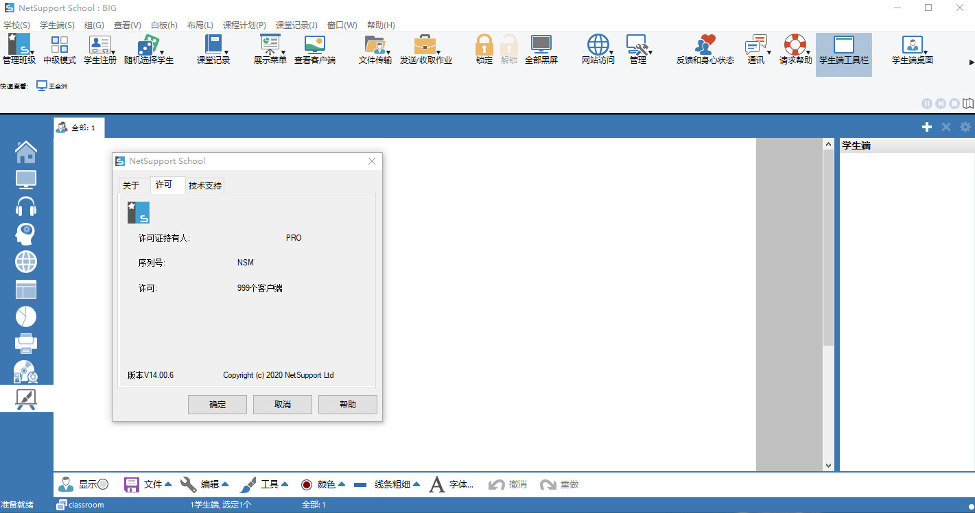Open the Color (颜色) swatch picker
Image resolution: width=975 pixels, height=513 pixels.
point(307,485)
